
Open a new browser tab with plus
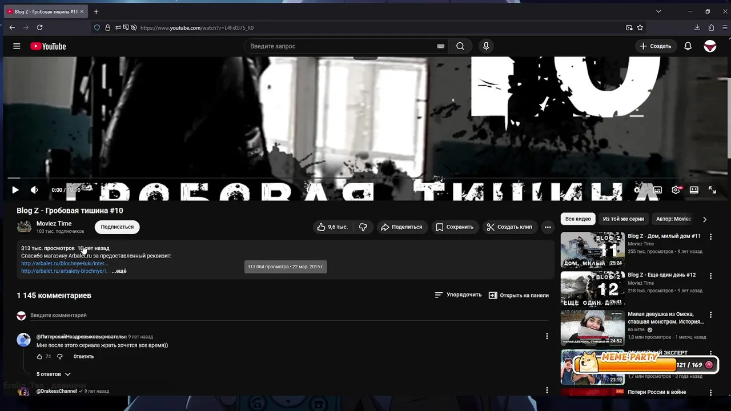coord(96,11)
